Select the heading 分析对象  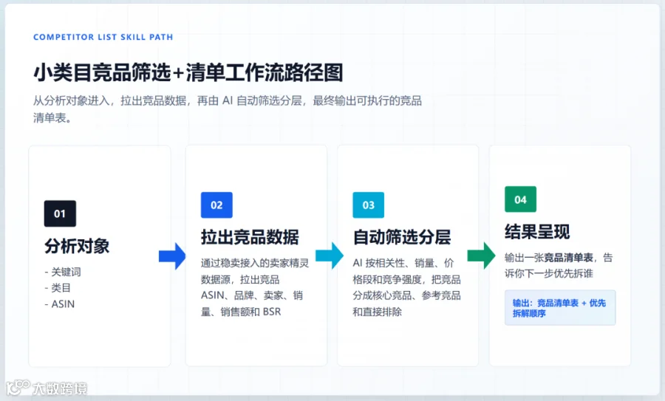pos(77,246)
